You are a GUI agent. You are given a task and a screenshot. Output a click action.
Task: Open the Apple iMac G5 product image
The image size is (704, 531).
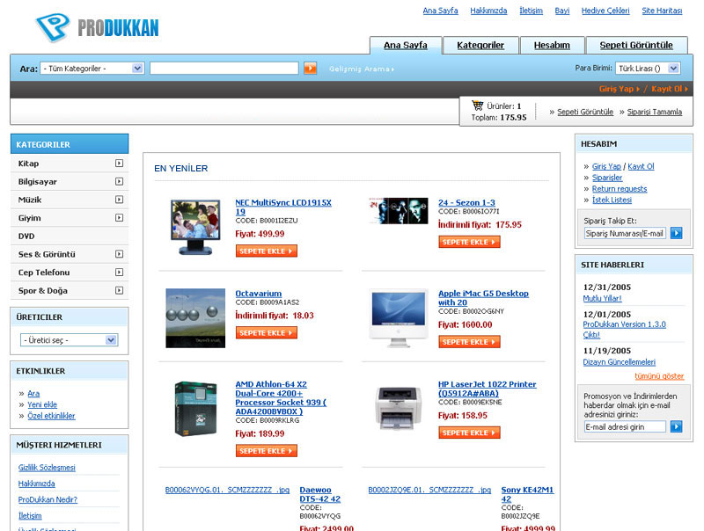coord(399,318)
